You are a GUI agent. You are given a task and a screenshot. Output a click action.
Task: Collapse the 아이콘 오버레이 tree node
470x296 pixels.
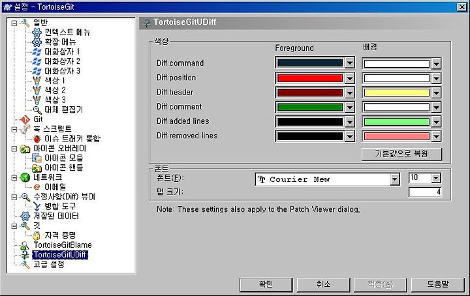14,149
